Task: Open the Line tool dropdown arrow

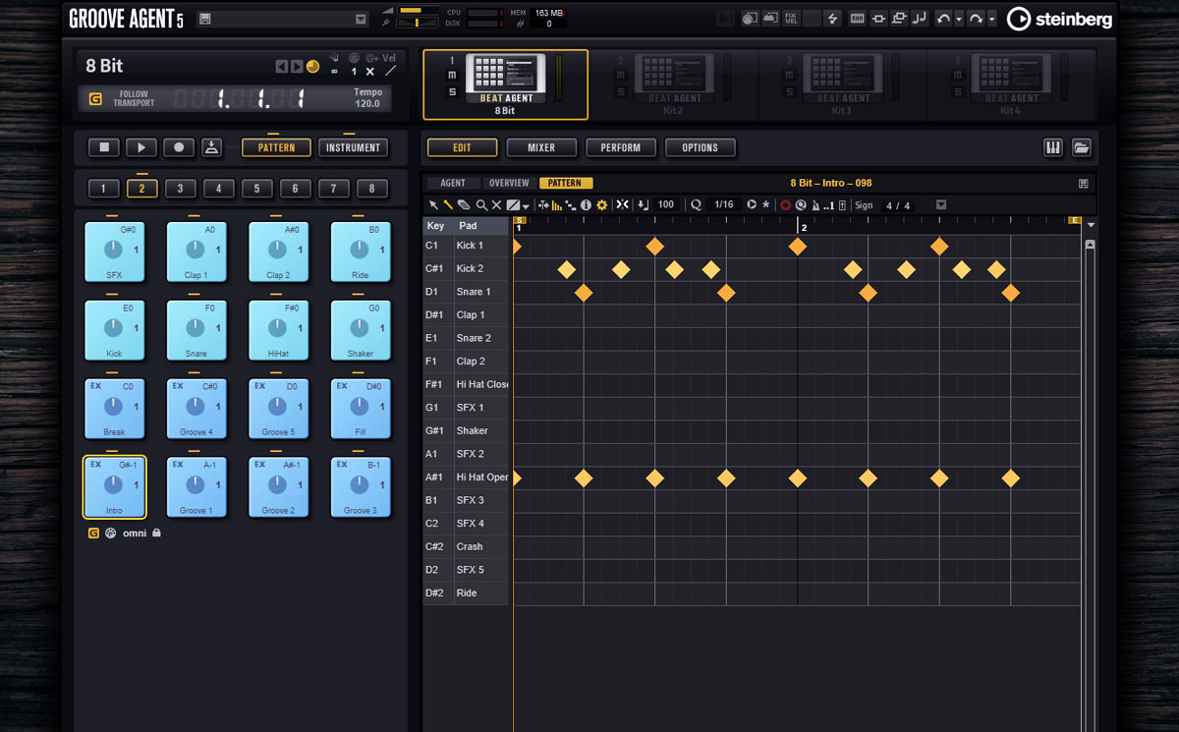Action: pyautogui.click(x=526, y=205)
